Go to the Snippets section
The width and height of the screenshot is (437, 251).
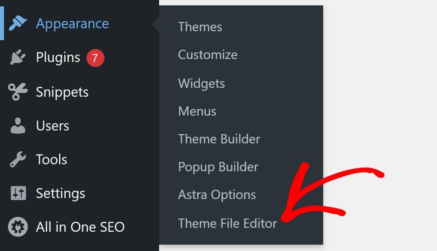[62, 92]
